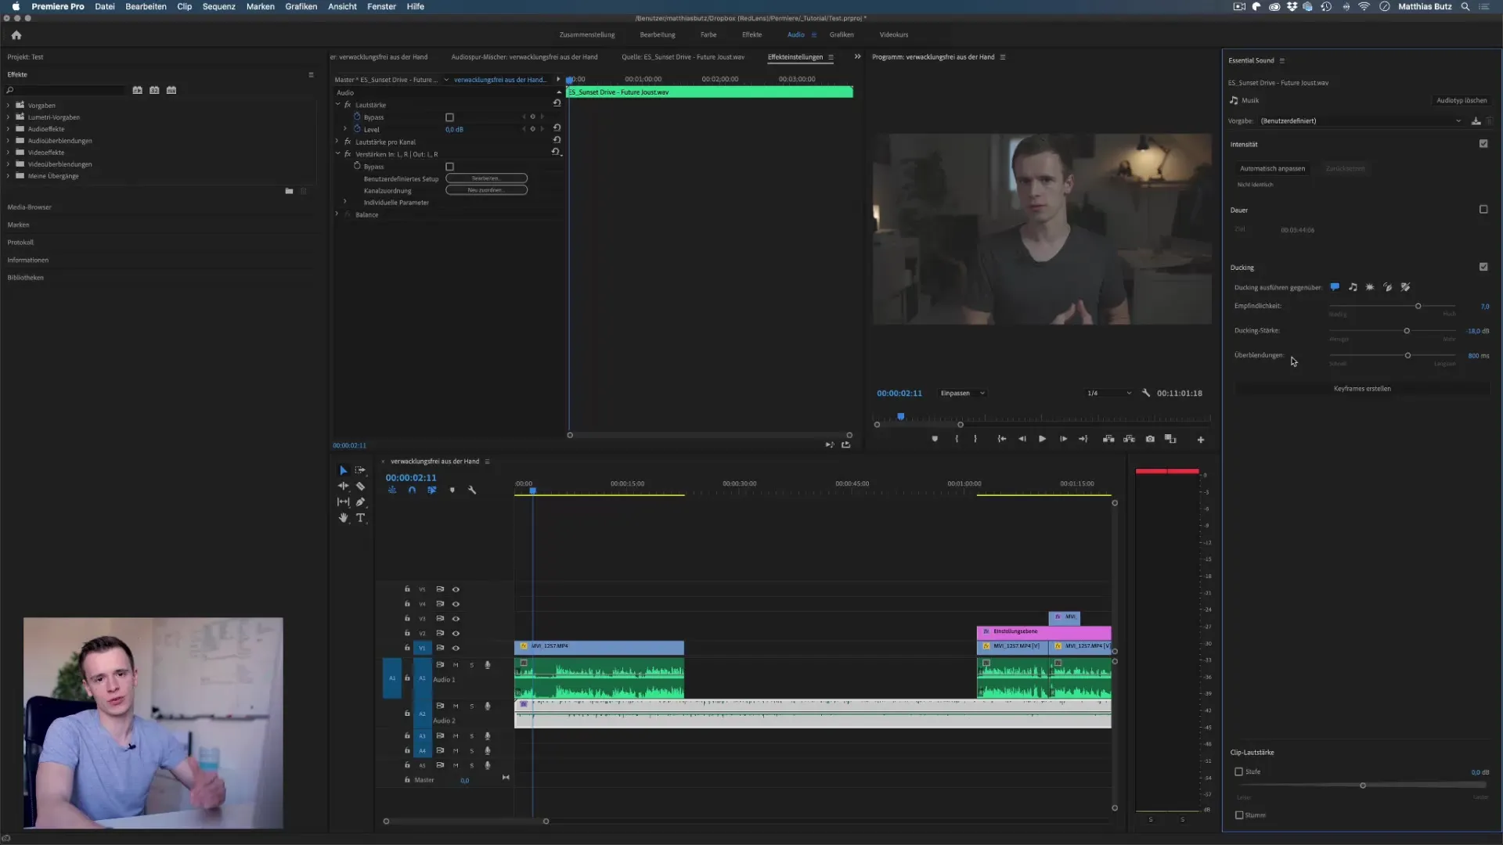Disable the Ducking checkbox
This screenshot has height=845, width=1503.
click(1483, 267)
